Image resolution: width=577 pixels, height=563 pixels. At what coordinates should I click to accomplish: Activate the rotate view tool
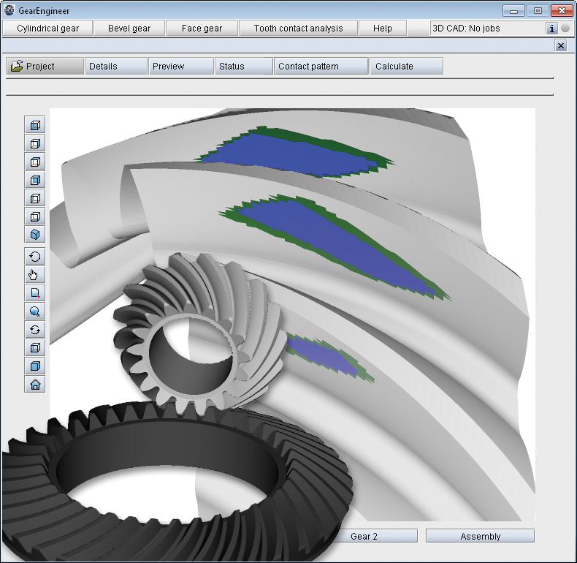coord(35,257)
